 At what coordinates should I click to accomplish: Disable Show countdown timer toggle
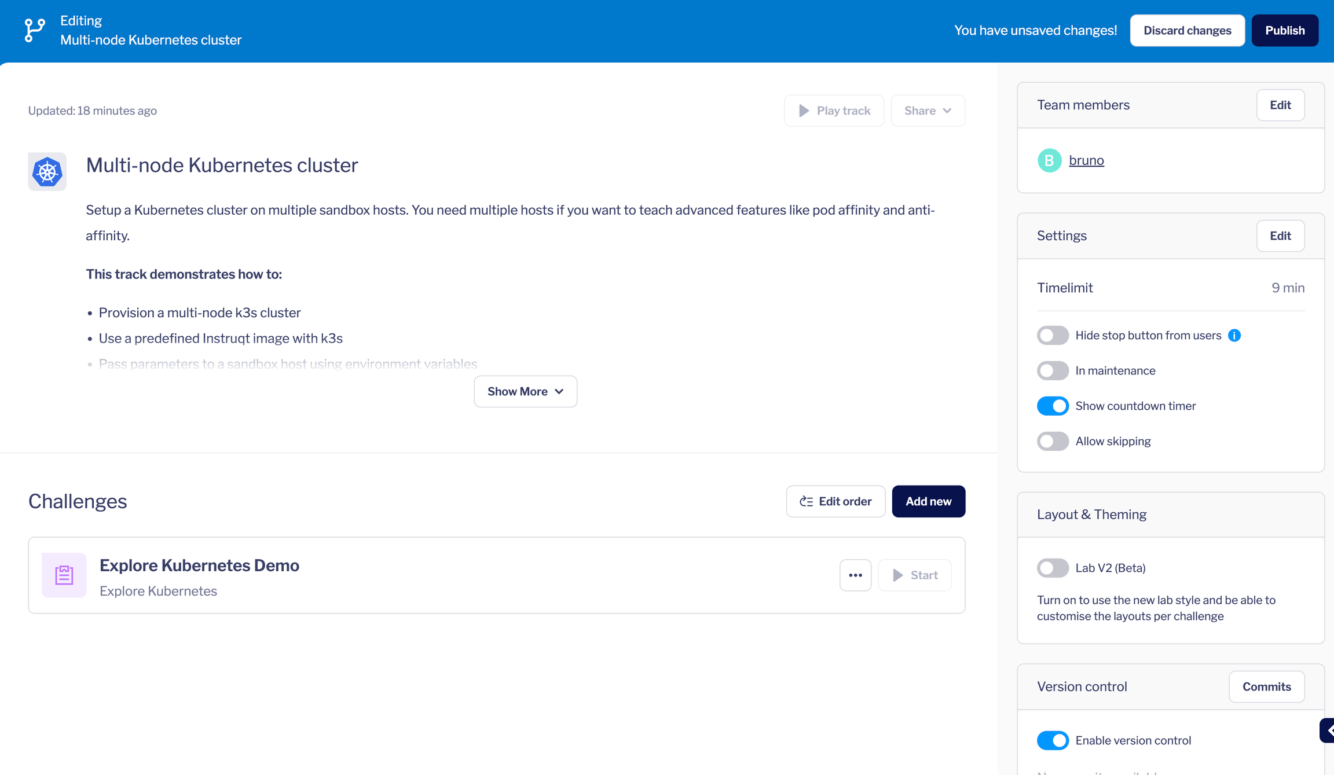[1053, 406]
